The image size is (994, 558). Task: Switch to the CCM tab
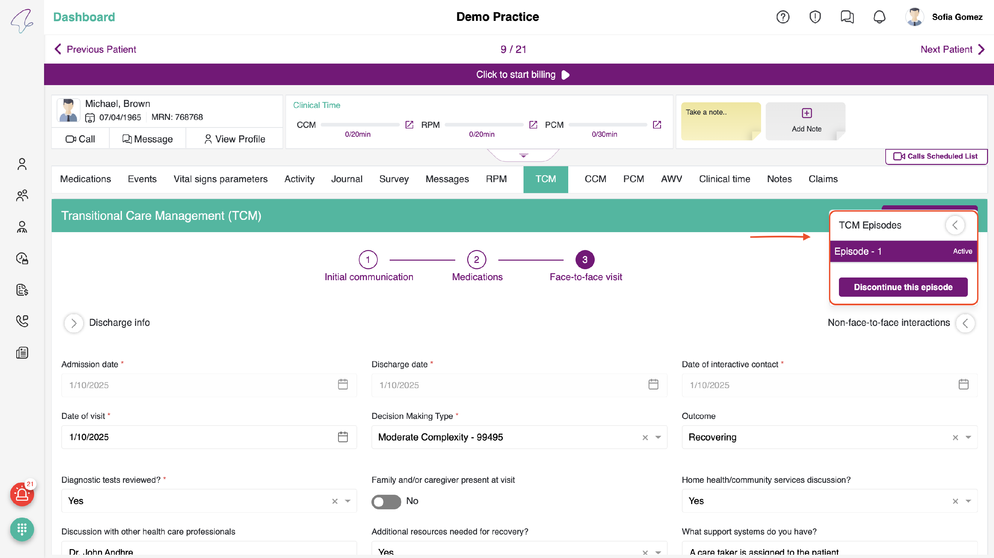point(595,179)
